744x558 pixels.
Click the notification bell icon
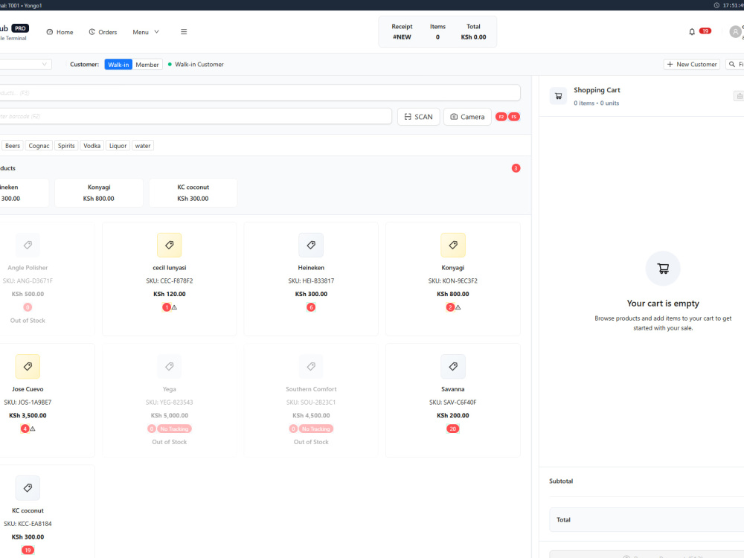click(x=692, y=32)
